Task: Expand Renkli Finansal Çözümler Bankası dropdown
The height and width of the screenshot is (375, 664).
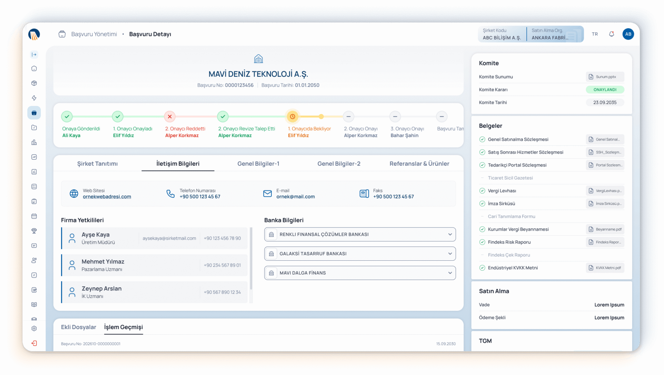Action: click(450, 234)
